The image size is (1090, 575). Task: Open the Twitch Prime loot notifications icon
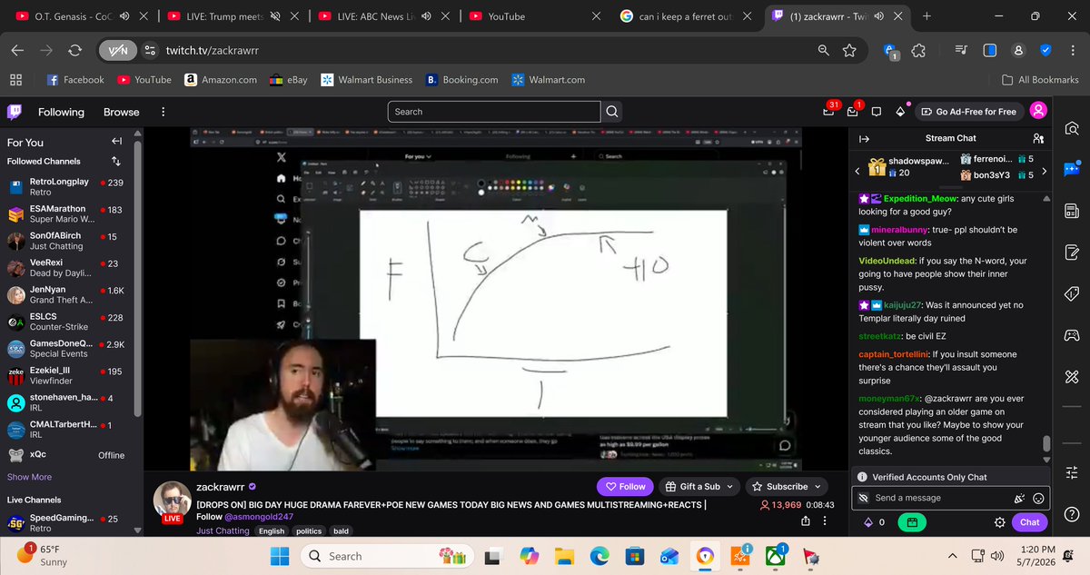click(x=828, y=112)
